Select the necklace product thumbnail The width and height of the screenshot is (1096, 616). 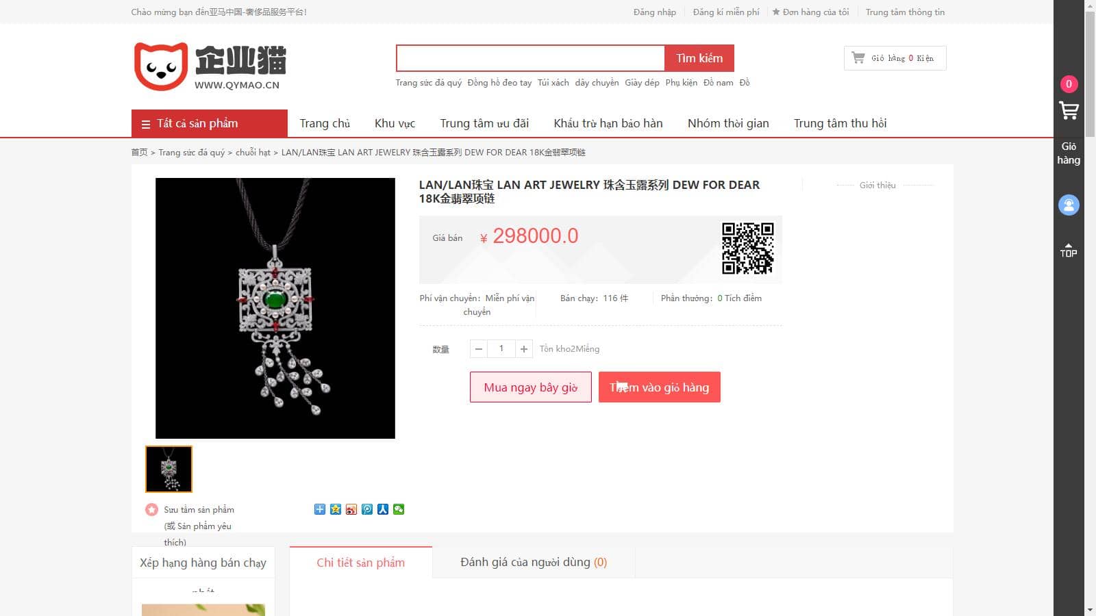(x=169, y=469)
